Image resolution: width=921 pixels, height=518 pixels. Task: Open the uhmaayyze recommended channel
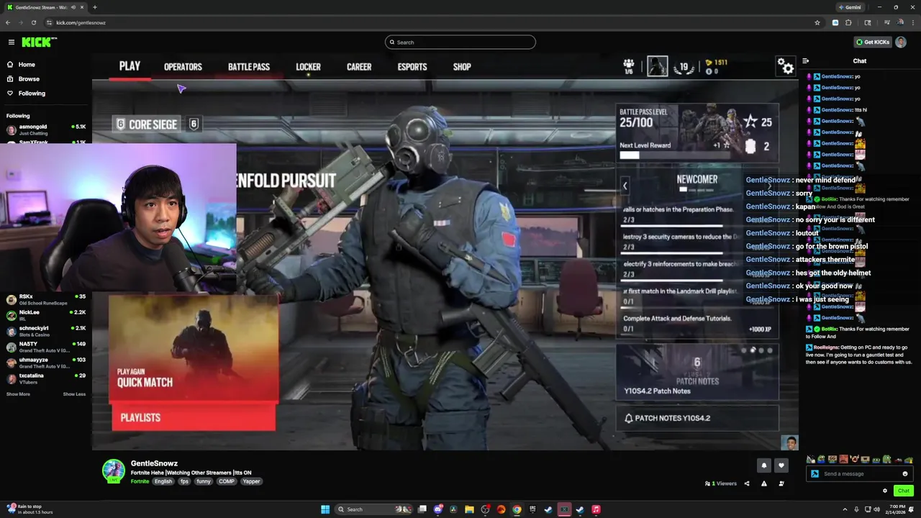(x=45, y=363)
